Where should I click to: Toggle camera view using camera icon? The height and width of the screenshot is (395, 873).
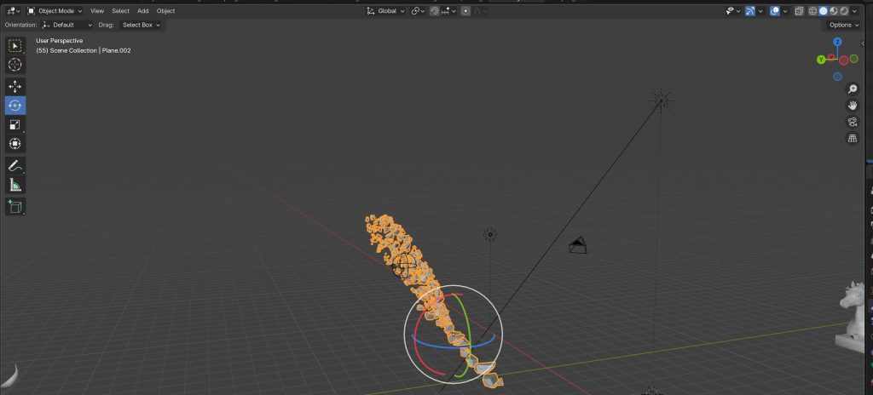point(852,122)
